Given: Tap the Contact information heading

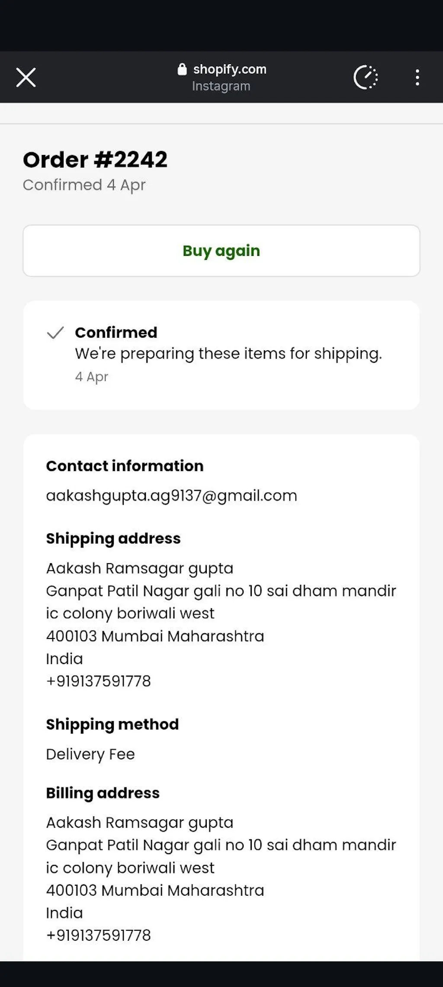Looking at the screenshot, I should 125,466.
